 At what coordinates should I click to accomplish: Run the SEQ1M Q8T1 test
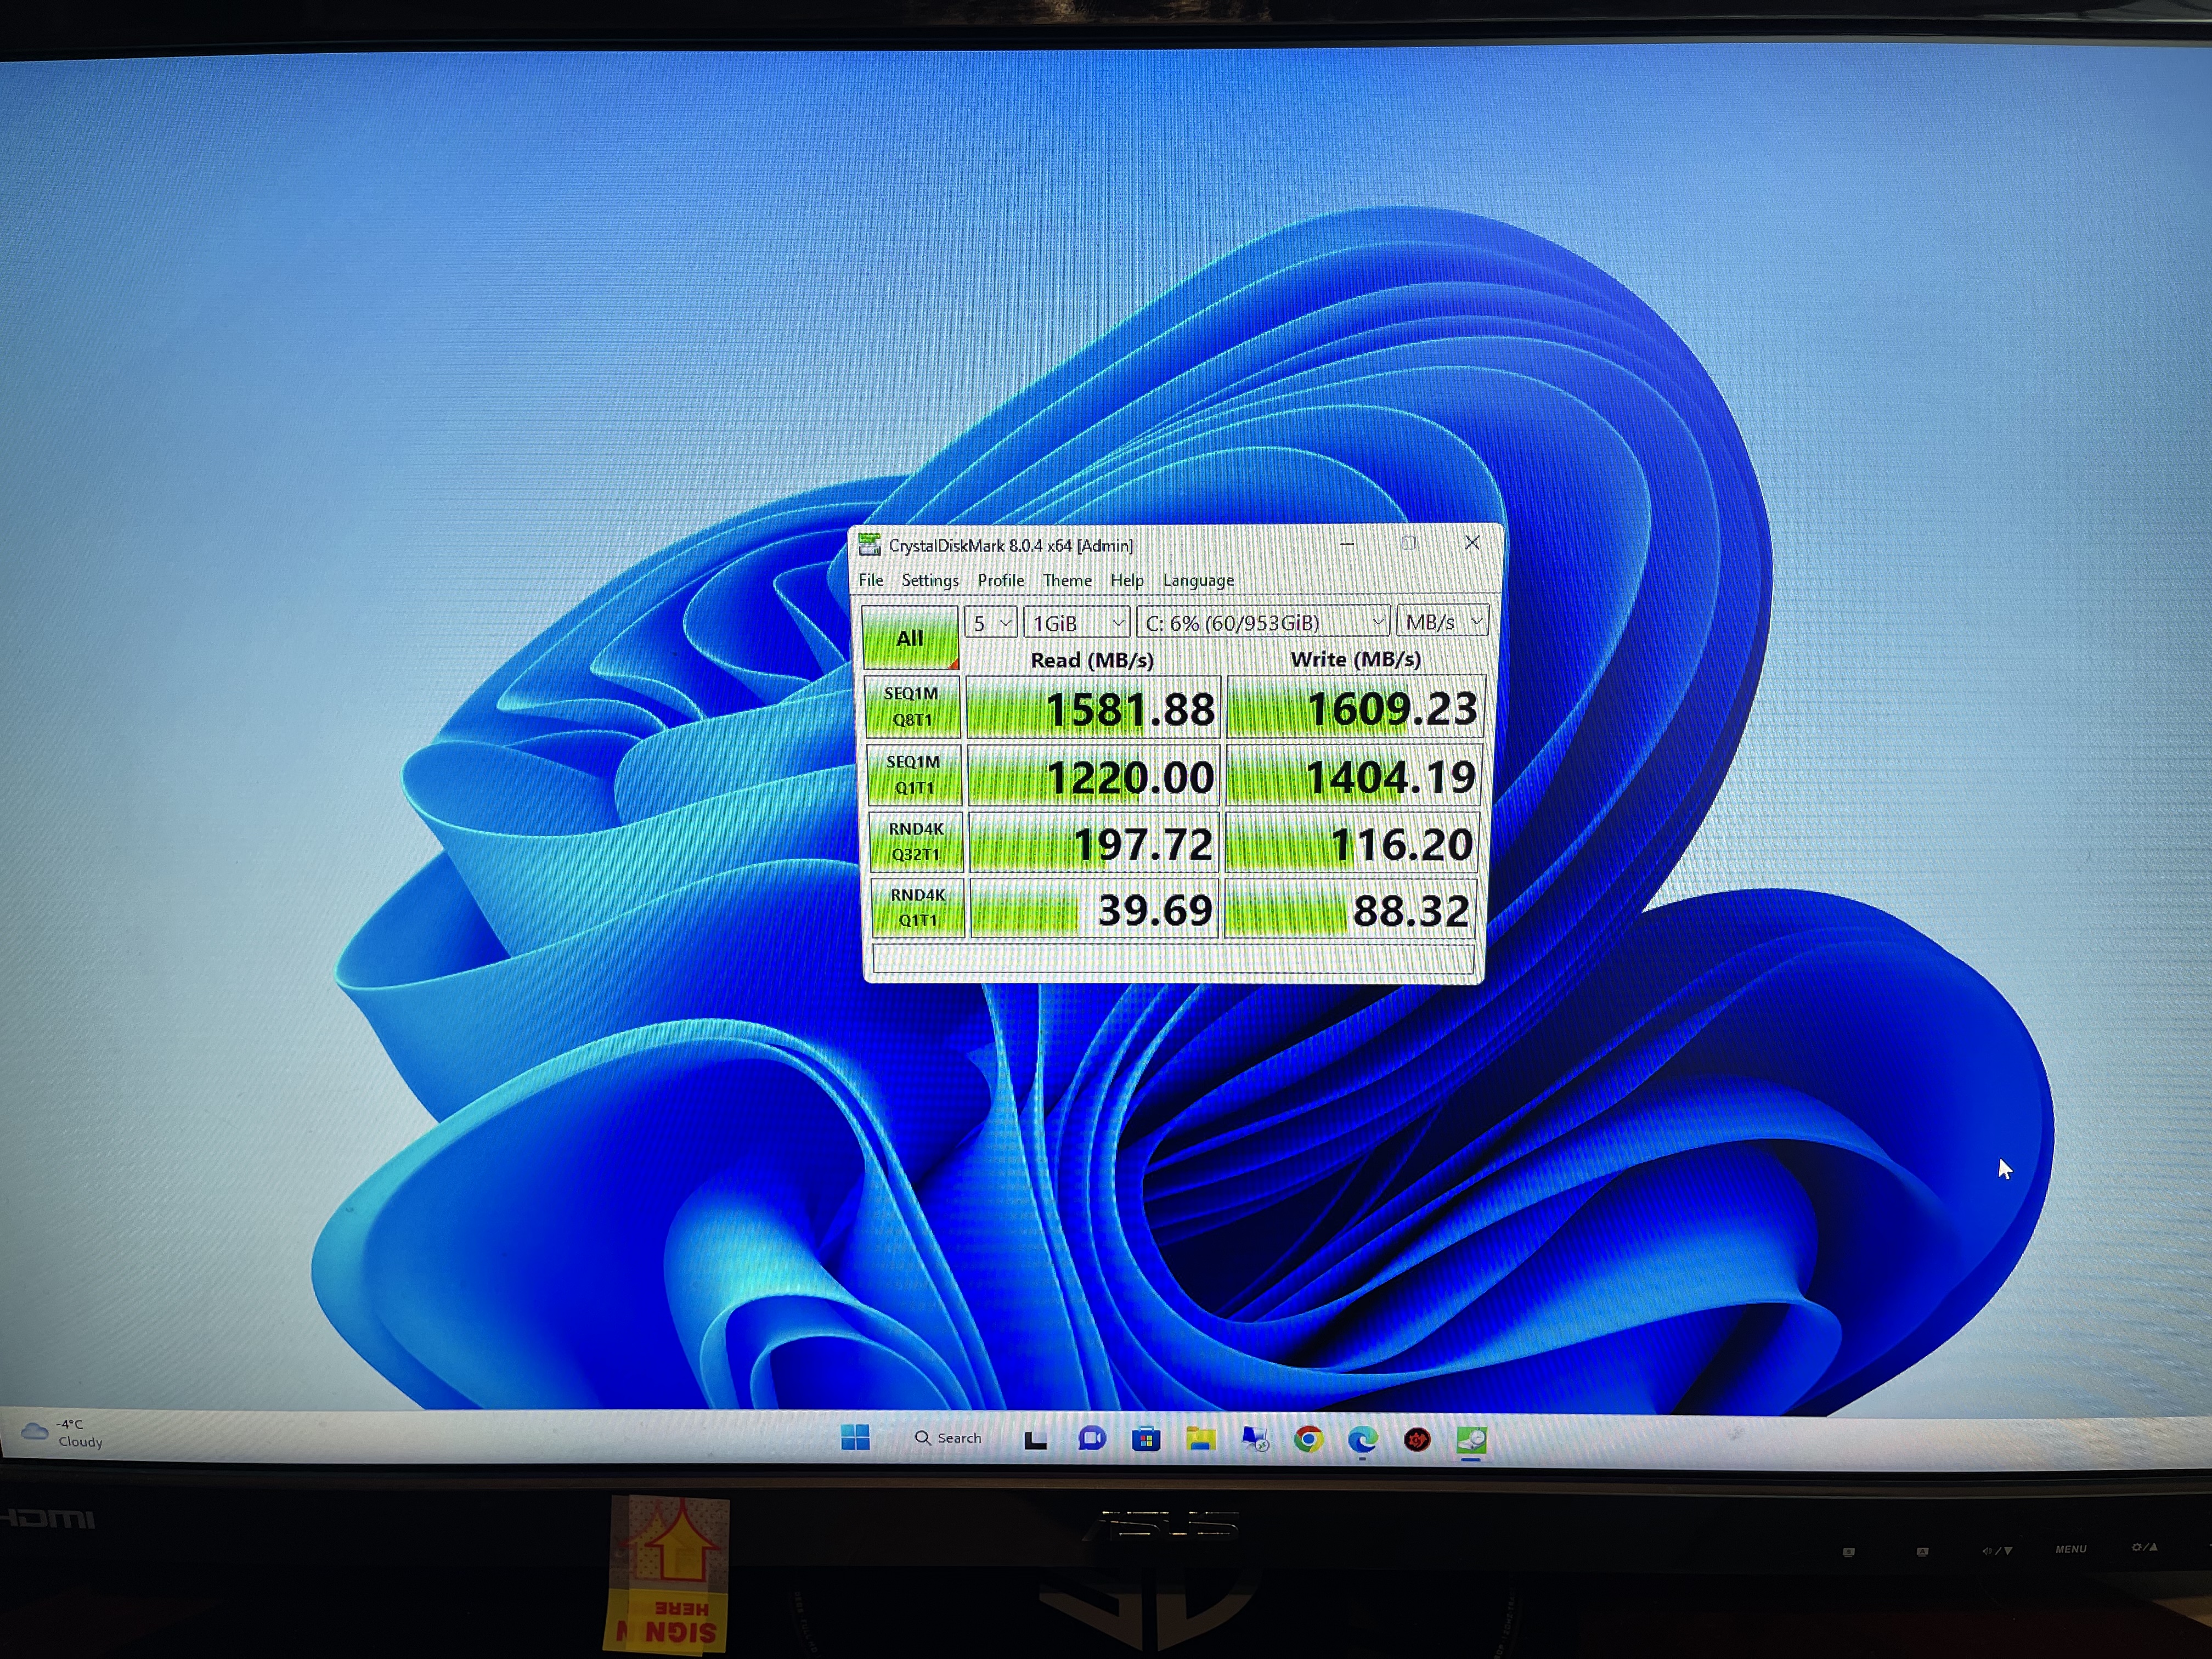(912, 707)
